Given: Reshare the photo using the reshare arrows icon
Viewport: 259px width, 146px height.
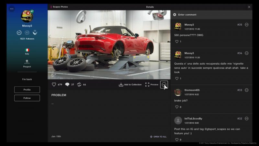Looking at the screenshot, I should pos(79,84).
